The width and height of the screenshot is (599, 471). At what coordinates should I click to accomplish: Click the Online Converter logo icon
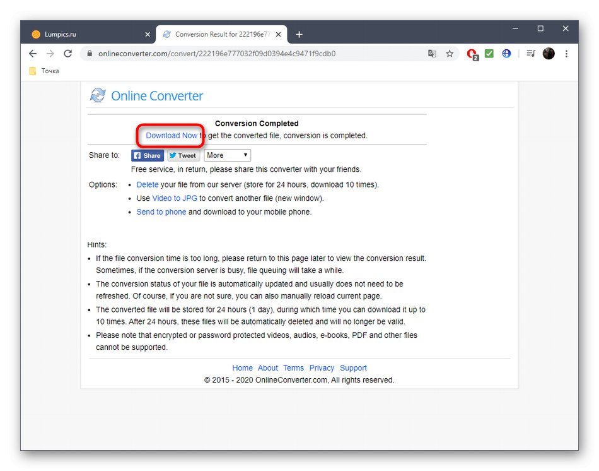click(98, 95)
